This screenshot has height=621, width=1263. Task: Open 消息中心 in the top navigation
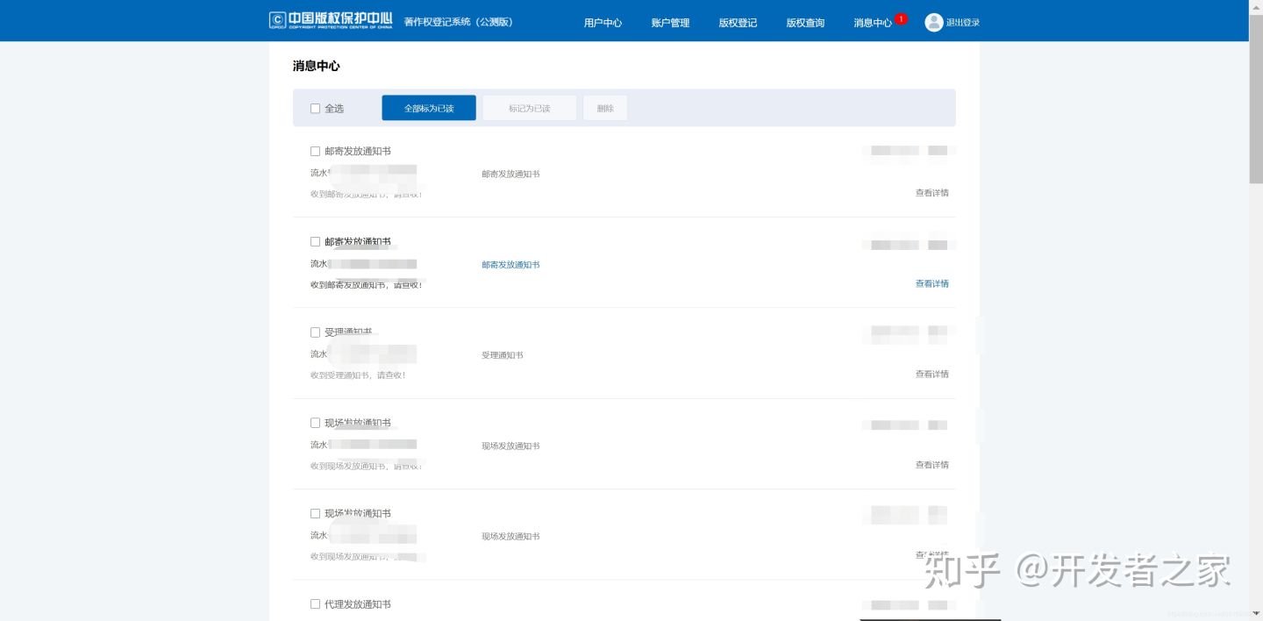(873, 23)
